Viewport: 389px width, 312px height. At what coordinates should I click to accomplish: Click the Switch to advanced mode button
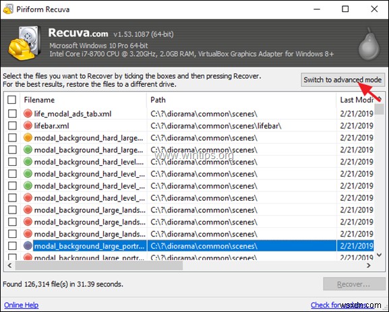(x=342, y=80)
